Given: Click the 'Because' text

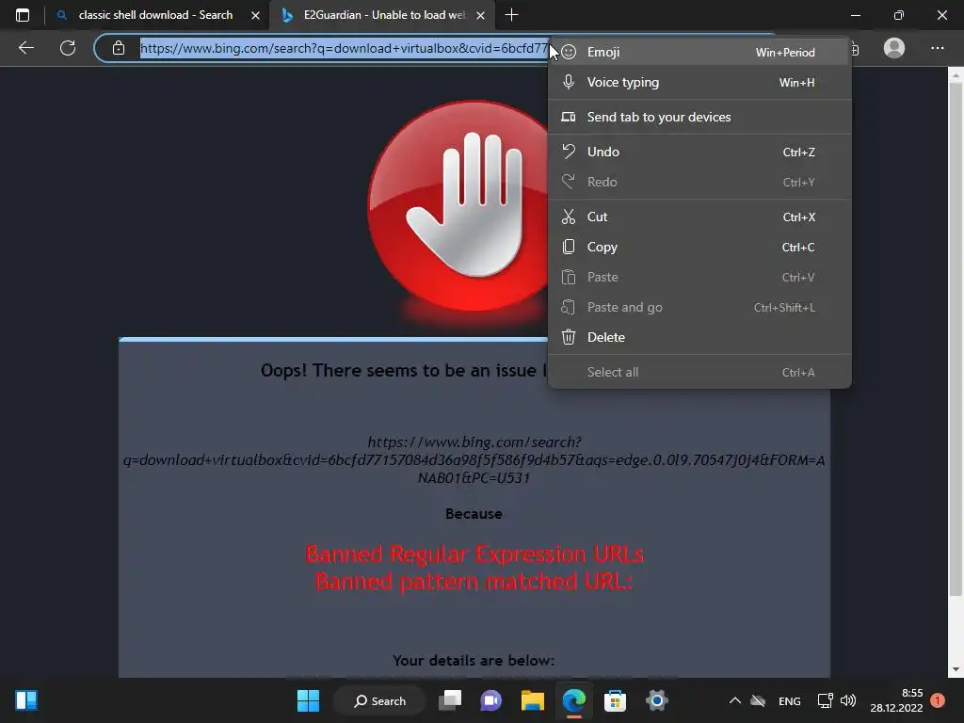Looking at the screenshot, I should [474, 514].
